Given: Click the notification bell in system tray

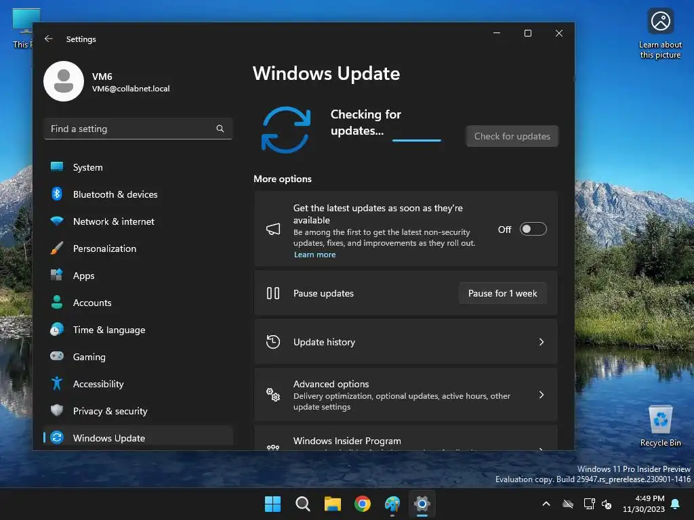Looking at the screenshot, I should [x=676, y=504].
